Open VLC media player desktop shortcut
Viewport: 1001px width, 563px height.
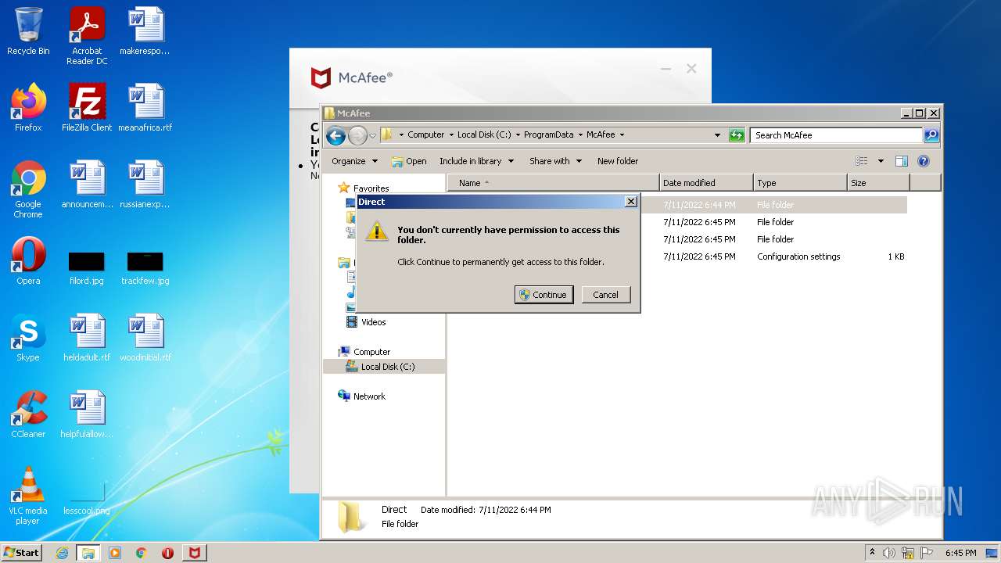(x=28, y=496)
